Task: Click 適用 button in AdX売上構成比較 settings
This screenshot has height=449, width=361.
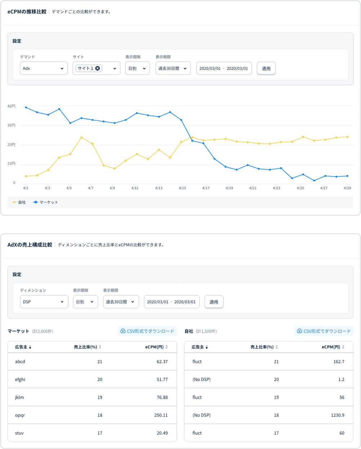Action: pos(214,302)
